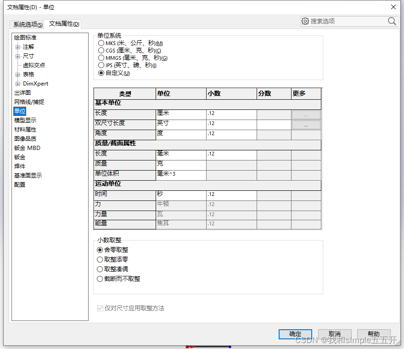Click the 确定 button

coord(295,334)
